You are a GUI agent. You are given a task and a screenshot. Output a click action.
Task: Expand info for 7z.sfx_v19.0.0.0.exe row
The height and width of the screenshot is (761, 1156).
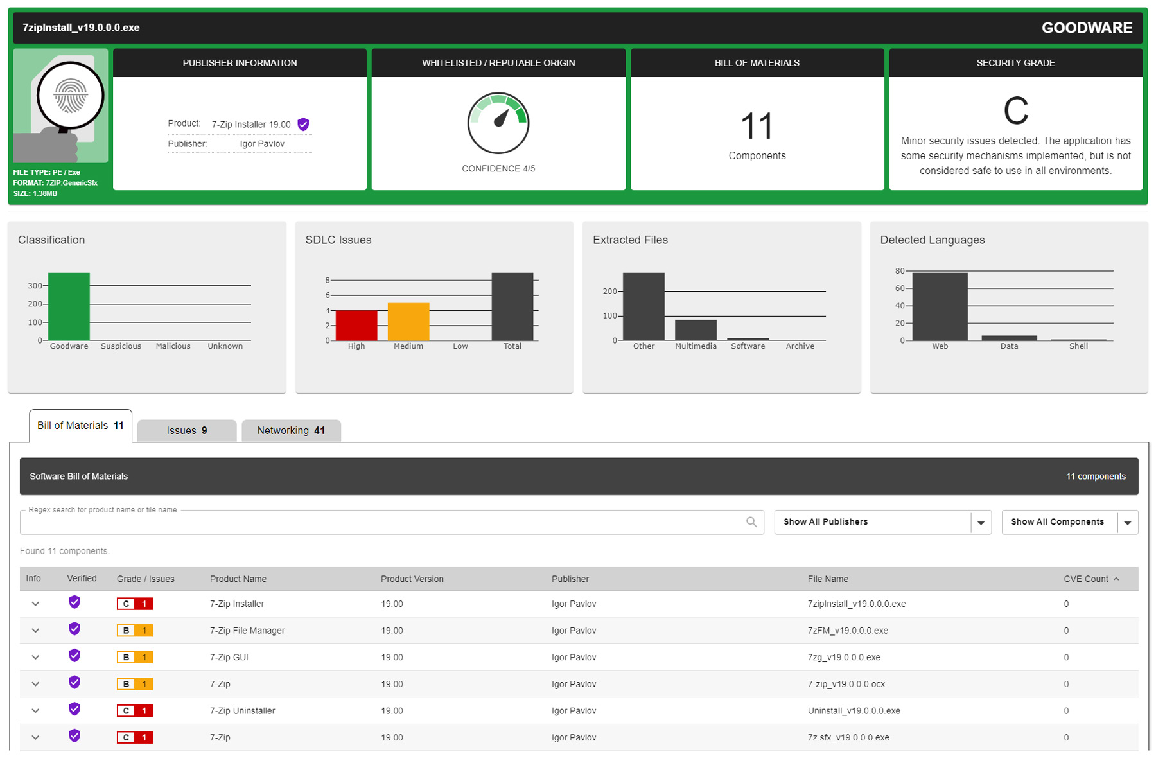(x=35, y=737)
